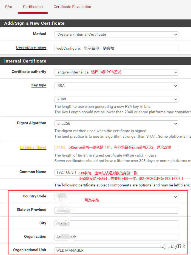The height and width of the screenshot is (255, 191).
Task: Click the Organizational Unit input field
Action: pos(116,250)
